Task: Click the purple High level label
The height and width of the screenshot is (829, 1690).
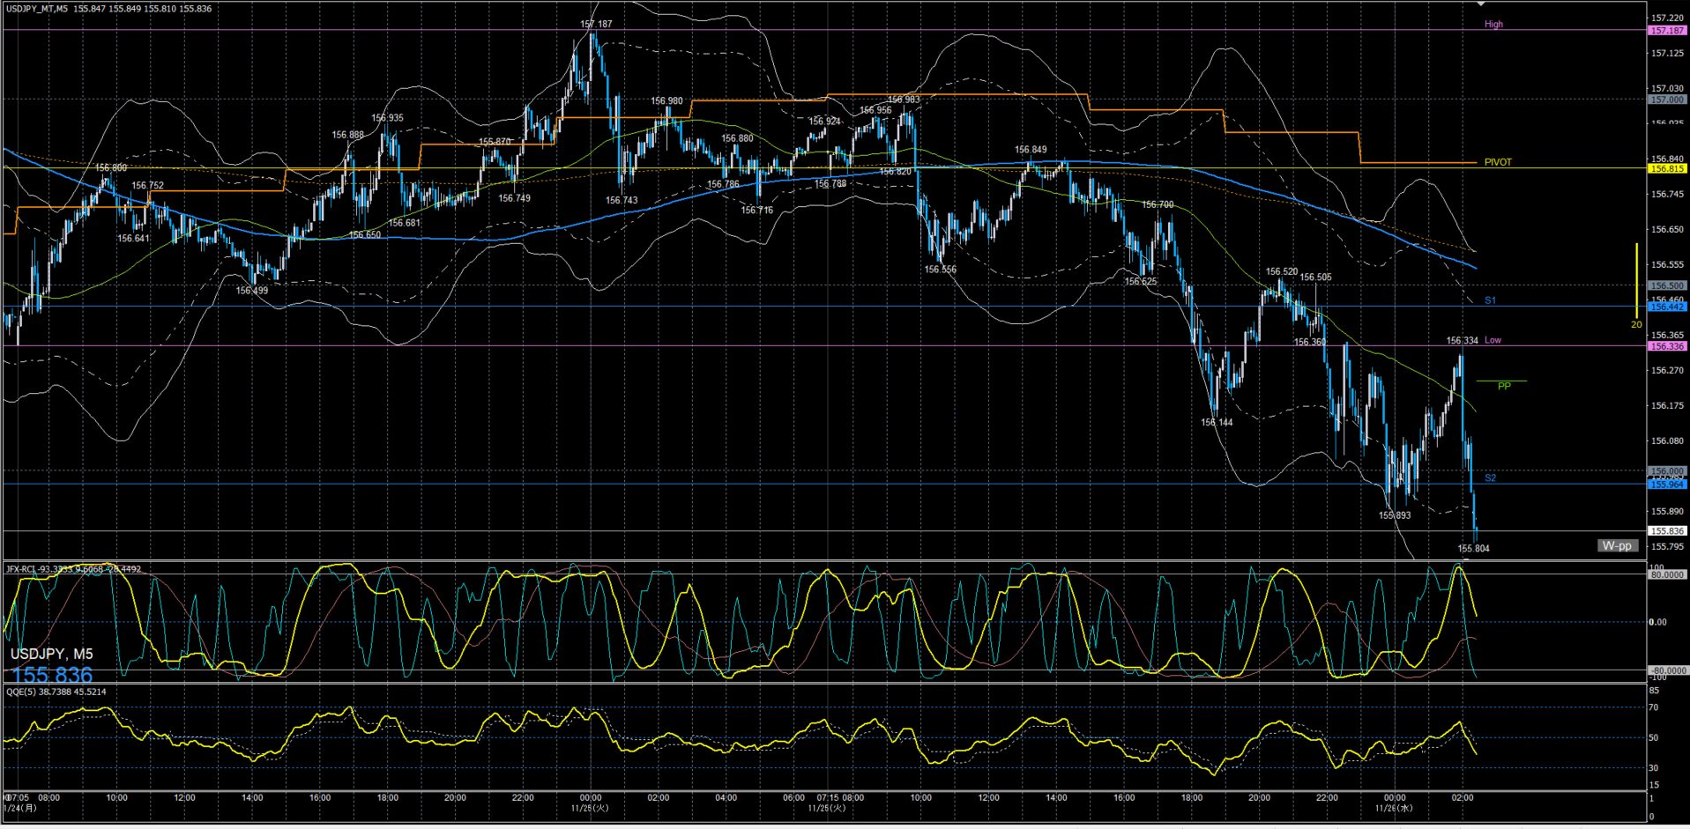Action: tap(1493, 25)
